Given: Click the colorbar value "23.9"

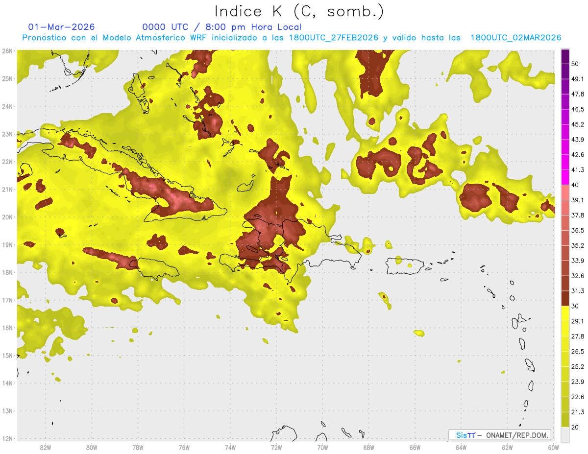Looking at the screenshot, I should (x=578, y=382).
